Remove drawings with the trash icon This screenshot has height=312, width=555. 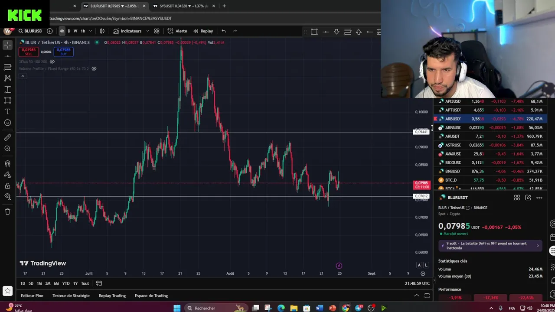click(7, 211)
